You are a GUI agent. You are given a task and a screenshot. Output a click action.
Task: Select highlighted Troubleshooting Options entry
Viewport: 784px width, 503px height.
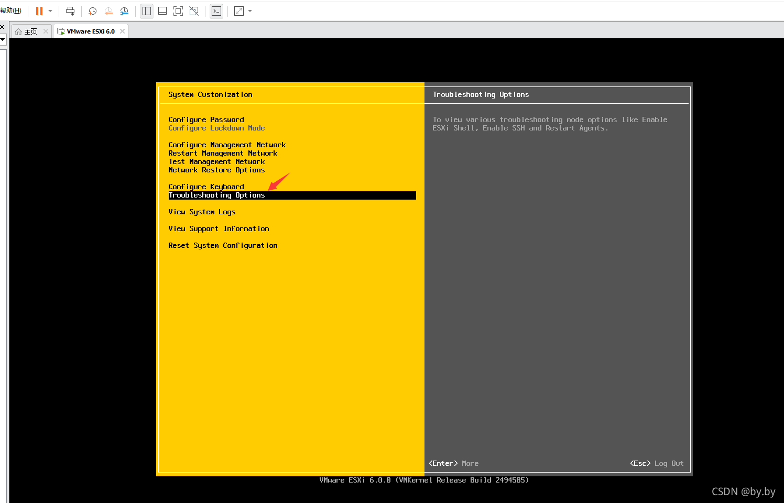(292, 195)
